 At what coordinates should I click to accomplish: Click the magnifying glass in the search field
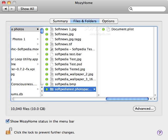131,9
